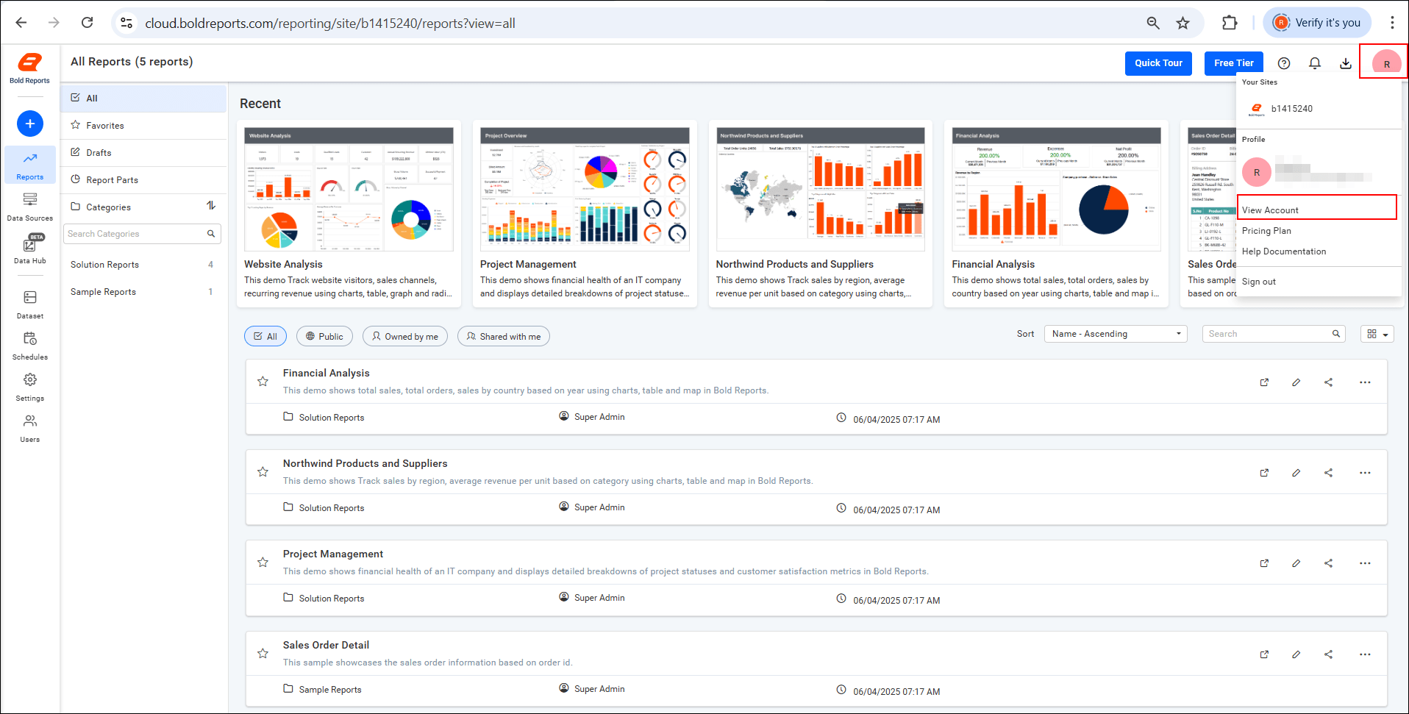The height and width of the screenshot is (714, 1409).
Task: Edit the Sales Order Detail report
Action: point(1296,654)
